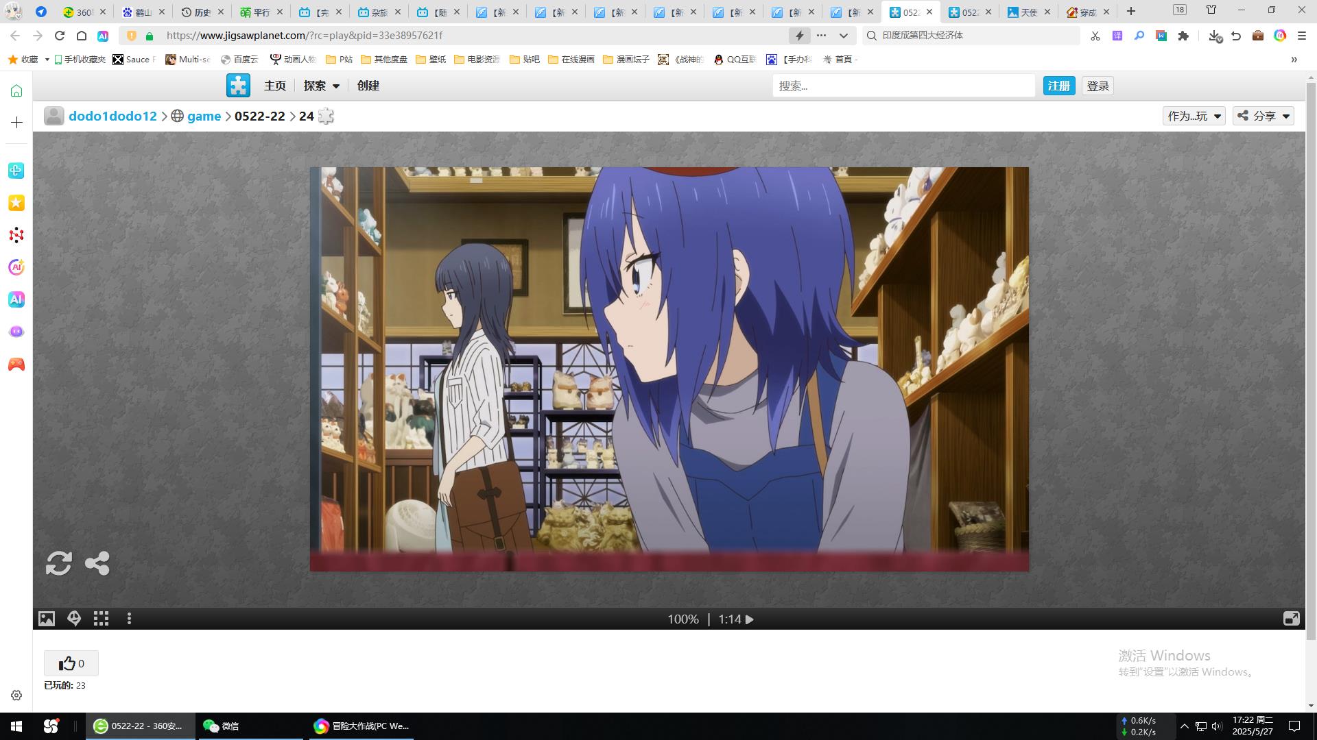
Task: Open the new tab with plus button
Action: click(x=1131, y=11)
